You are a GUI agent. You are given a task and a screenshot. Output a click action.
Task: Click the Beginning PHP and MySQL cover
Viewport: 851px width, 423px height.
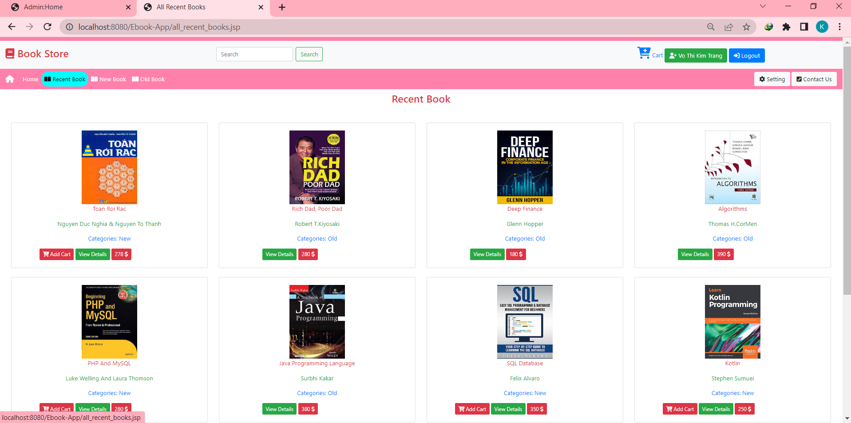pos(109,322)
